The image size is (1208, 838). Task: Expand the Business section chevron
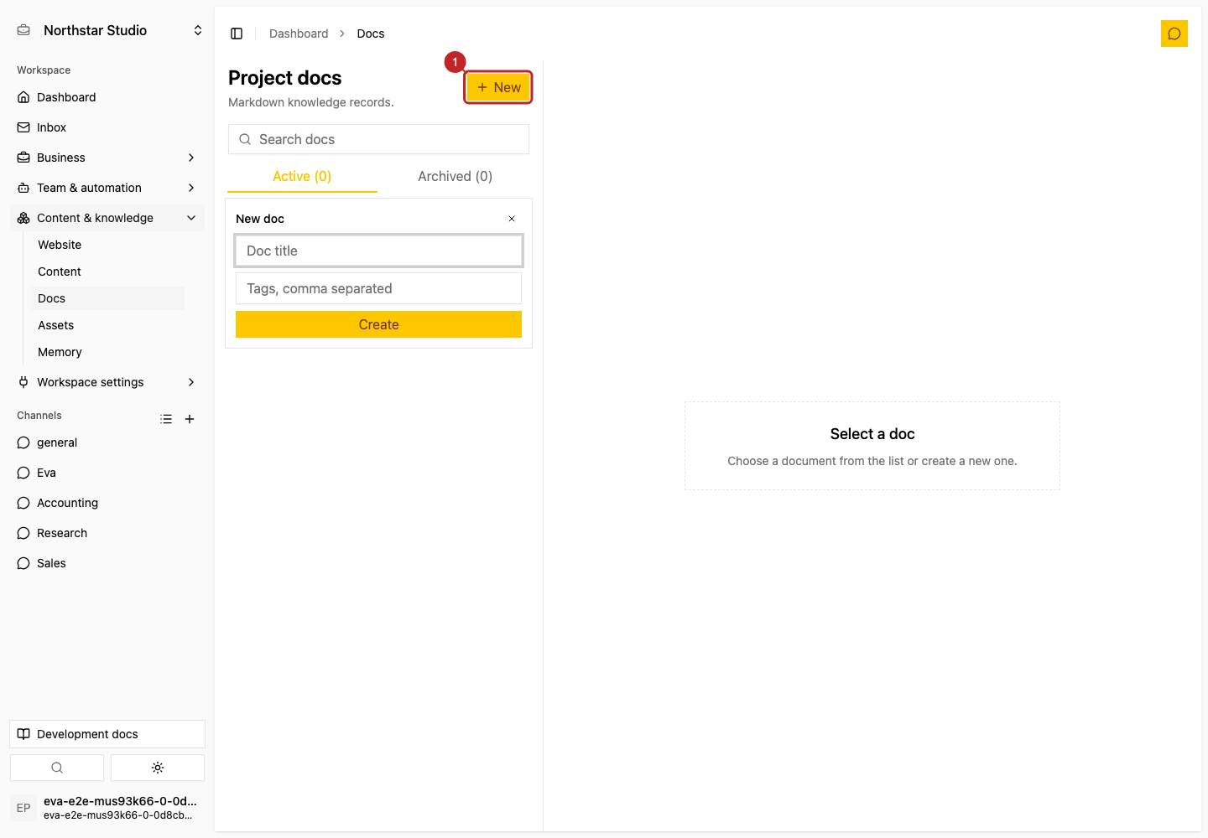pos(191,158)
